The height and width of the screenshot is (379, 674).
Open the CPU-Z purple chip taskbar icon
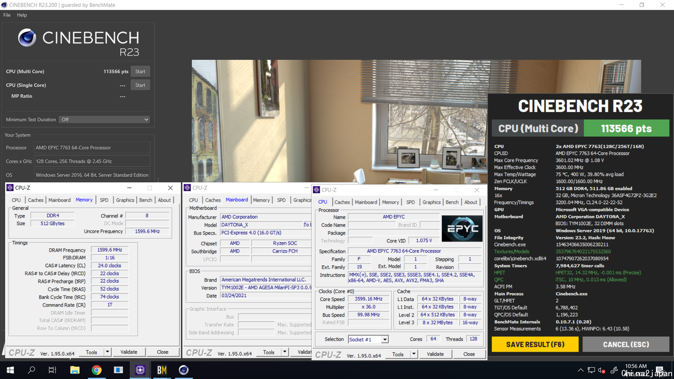140,370
